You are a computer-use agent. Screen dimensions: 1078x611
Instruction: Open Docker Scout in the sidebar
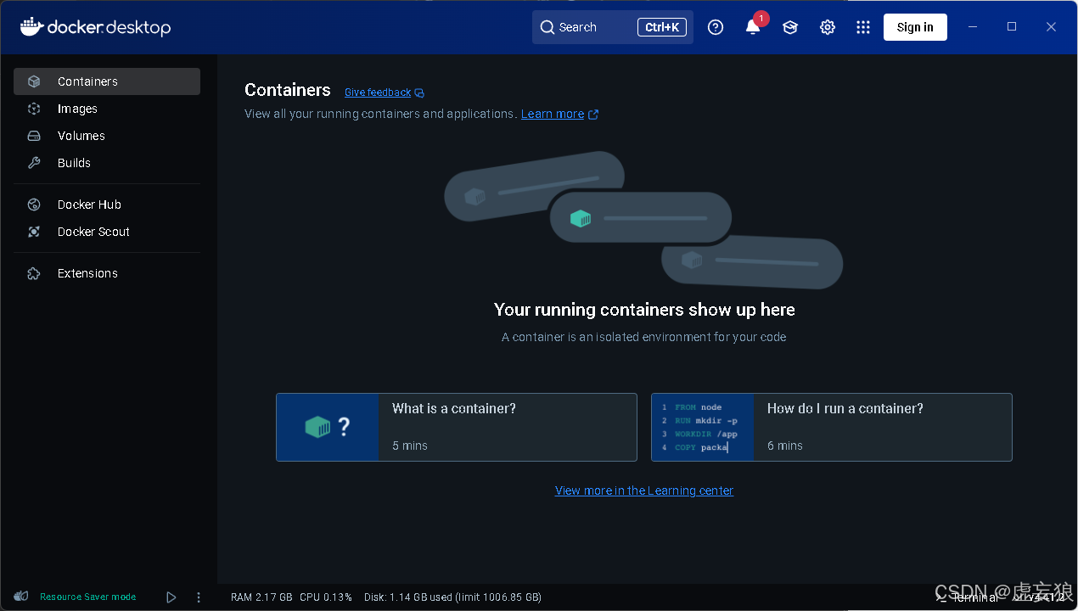point(107,232)
